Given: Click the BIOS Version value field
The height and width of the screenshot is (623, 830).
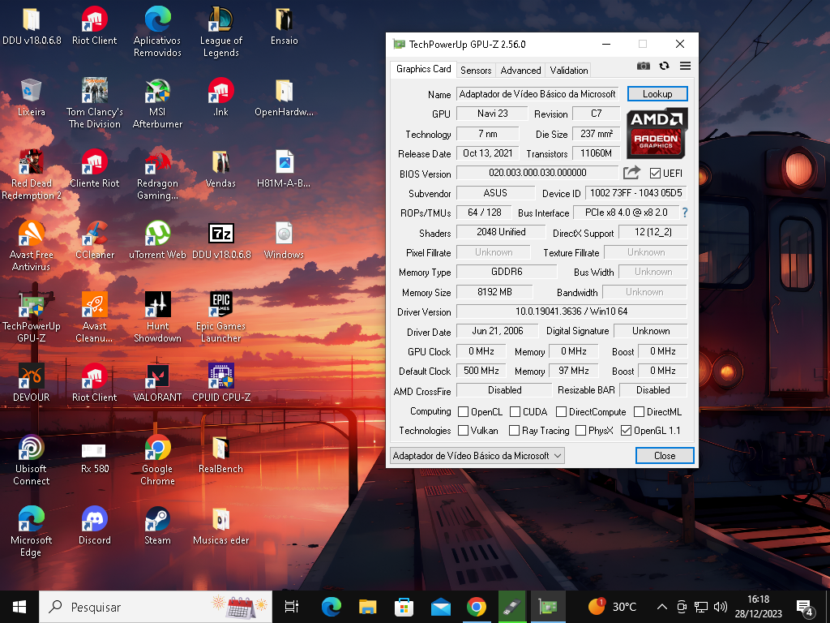Looking at the screenshot, I should click(537, 173).
